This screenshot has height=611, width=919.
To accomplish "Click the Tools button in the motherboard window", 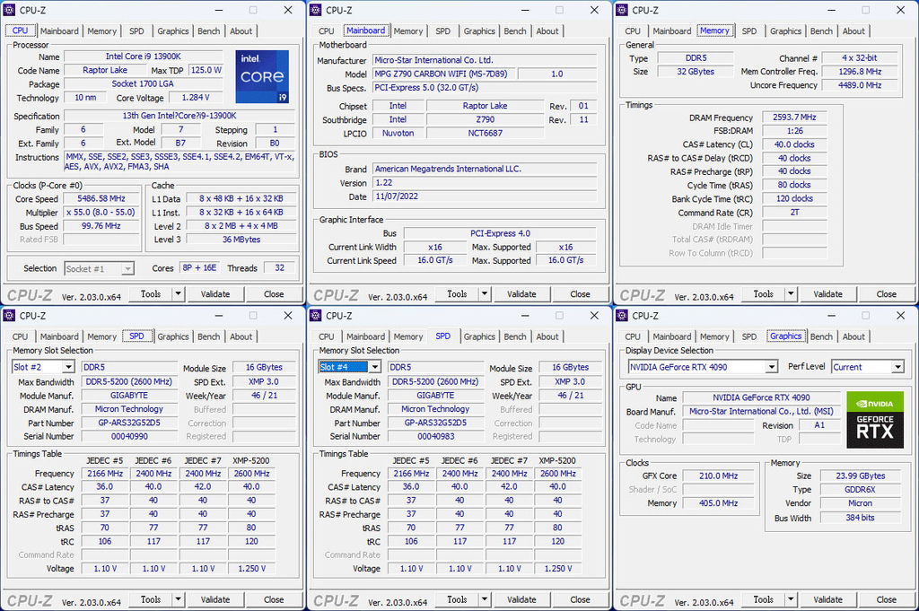I will pos(457,294).
